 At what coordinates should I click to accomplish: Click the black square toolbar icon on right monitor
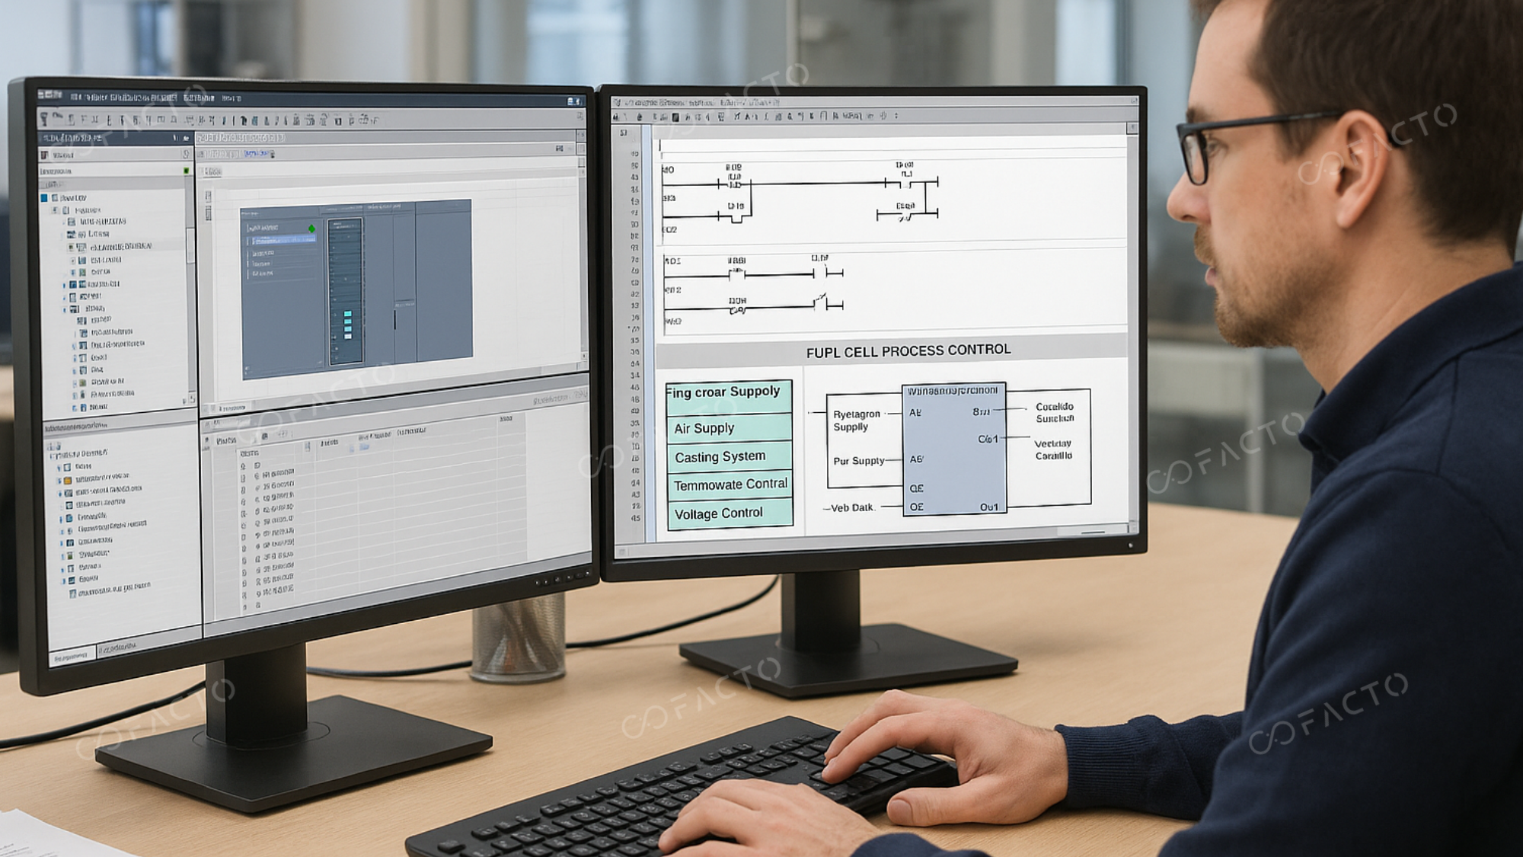click(675, 117)
